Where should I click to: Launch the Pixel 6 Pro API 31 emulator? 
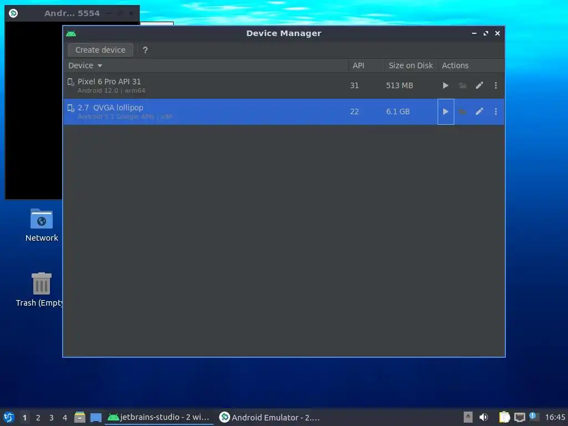tap(445, 85)
